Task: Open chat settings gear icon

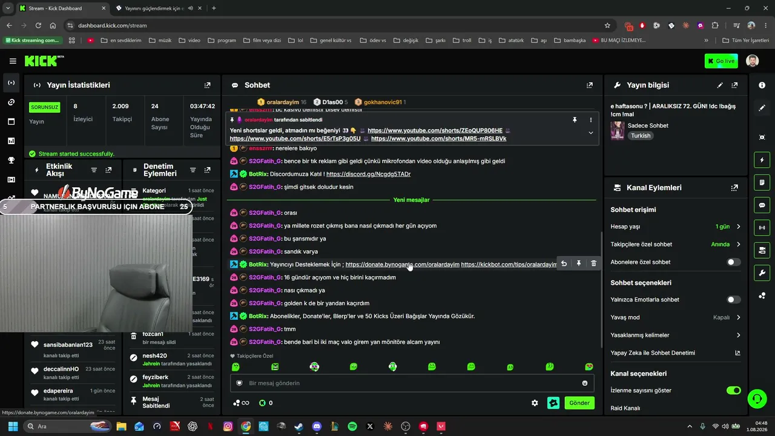Action: (535, 403)
